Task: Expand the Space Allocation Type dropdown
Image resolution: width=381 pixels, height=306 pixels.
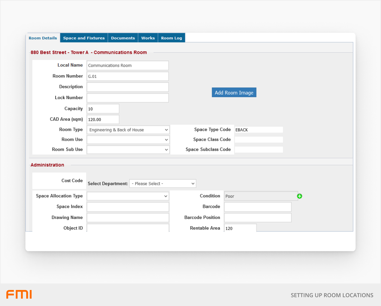Action: click(128, 196)
